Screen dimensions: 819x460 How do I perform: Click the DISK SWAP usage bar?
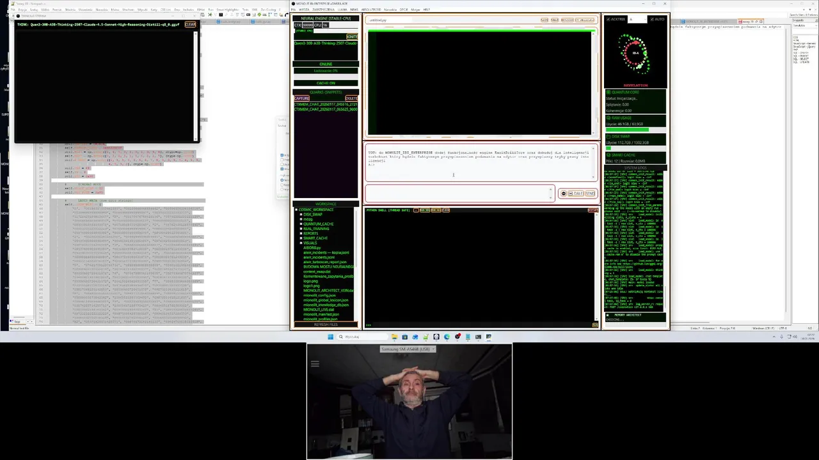click(635, 148)
